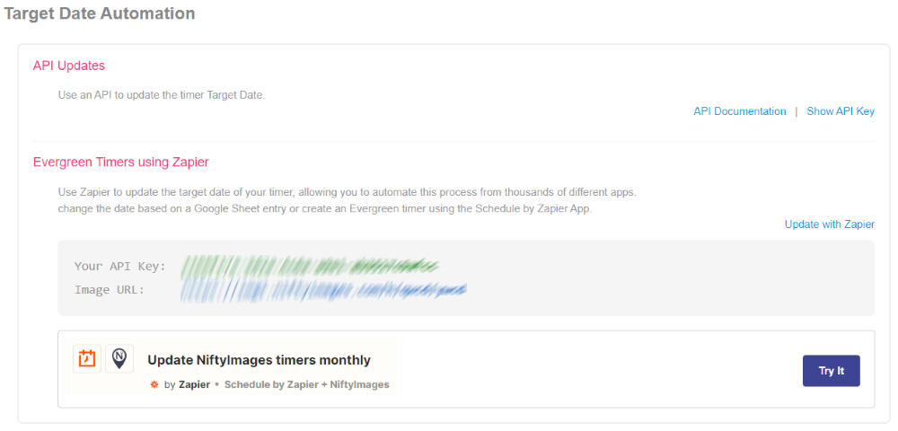Click the 'Image URL:' label text
898x431 pixels.
(110, 289)
